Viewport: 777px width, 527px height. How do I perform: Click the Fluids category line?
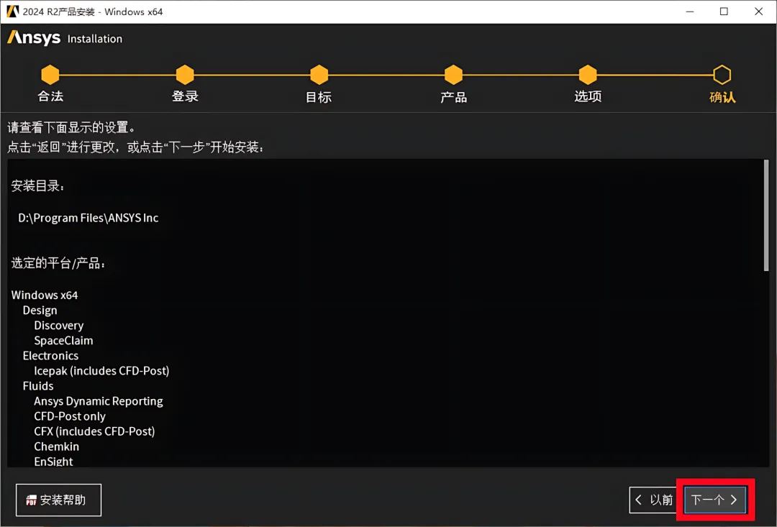(38, 386)
